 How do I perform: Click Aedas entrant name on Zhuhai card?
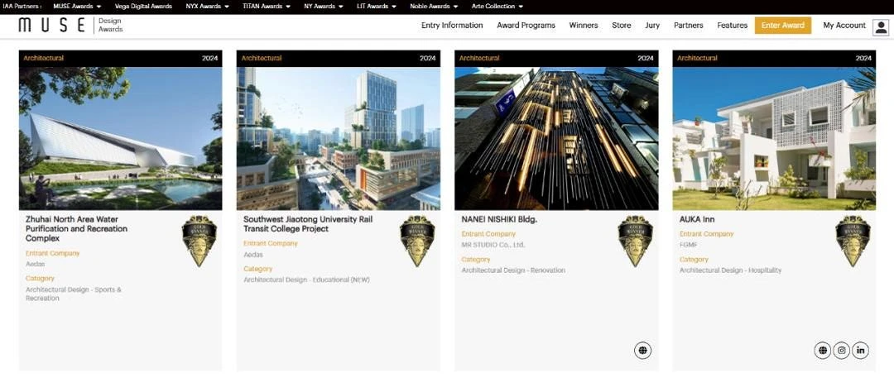point(35,264)
